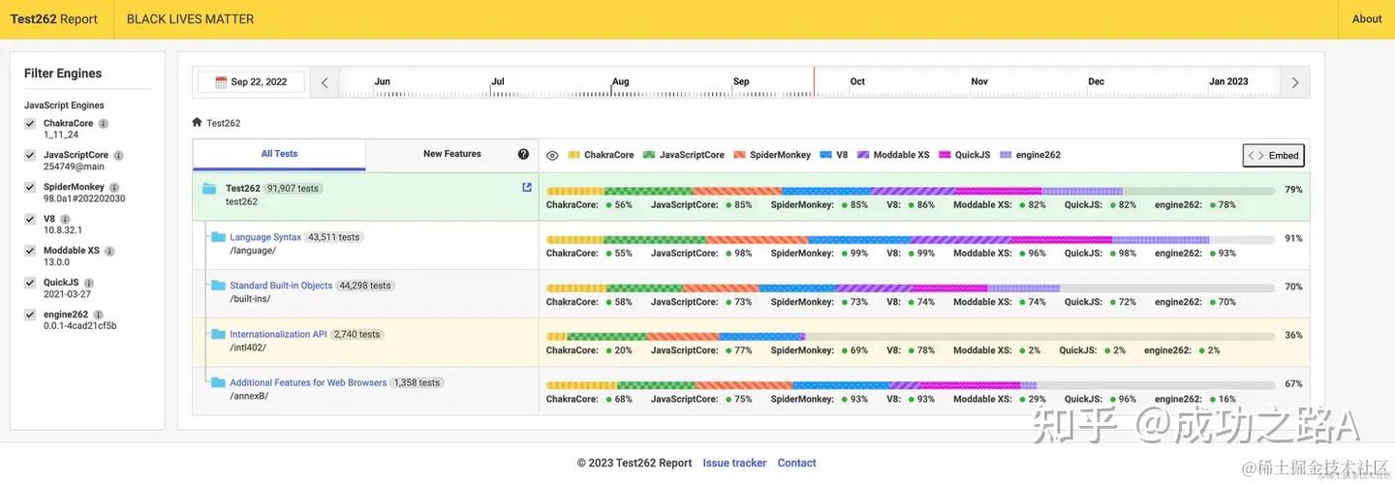Click the 91,907 tests badge
The width and height of the screenshot is (1395, 483).
[293, 189]
